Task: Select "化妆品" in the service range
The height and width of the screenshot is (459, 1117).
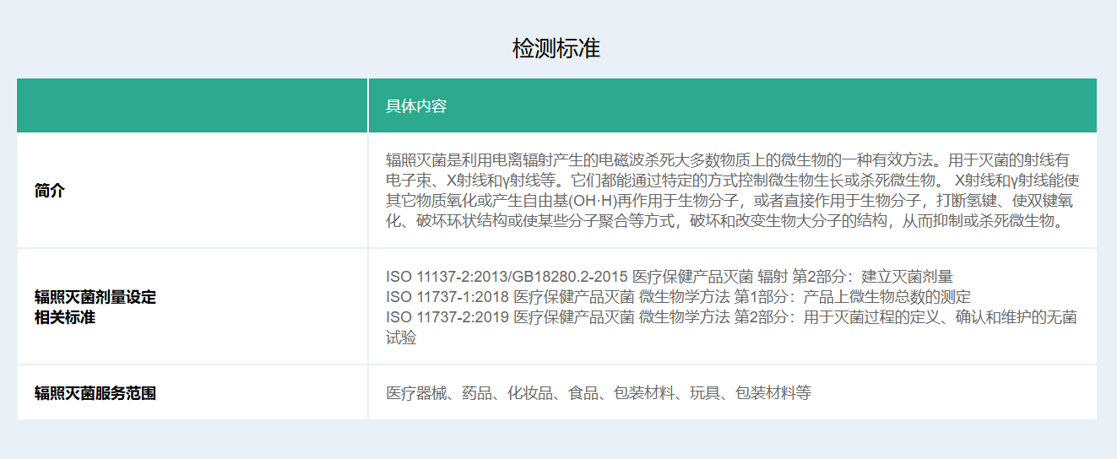Action: 529,392
